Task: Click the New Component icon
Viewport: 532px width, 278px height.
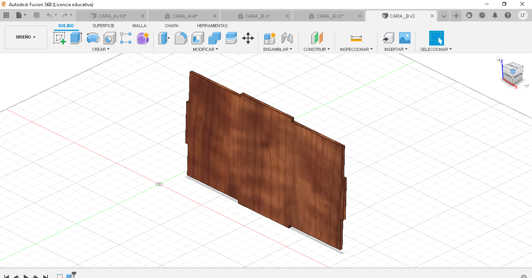Action: [x=270, y=38]
